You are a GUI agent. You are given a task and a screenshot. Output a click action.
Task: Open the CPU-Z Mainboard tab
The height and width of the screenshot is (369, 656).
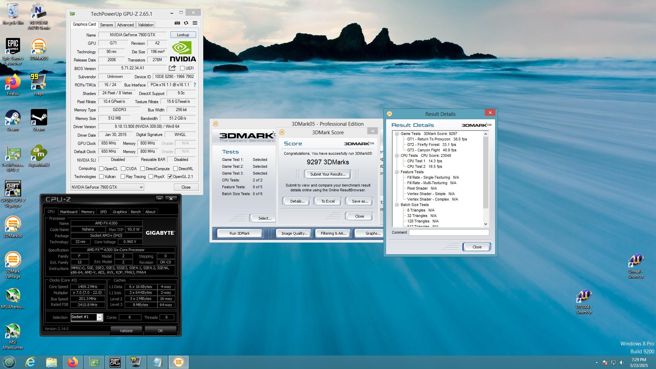69,212
